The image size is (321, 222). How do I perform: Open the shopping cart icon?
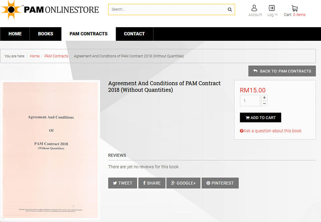point(295,8)
